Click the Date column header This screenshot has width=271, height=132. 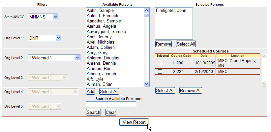[x=204, y=56]
